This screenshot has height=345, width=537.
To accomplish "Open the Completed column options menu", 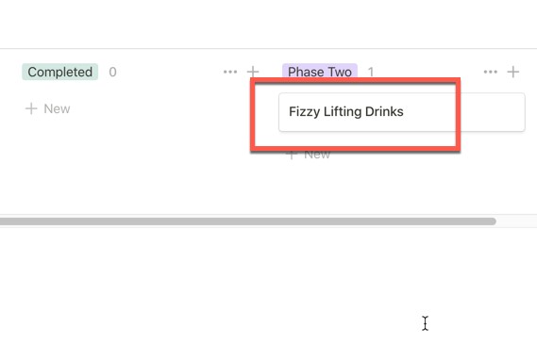I will click(x=230, y=72).
